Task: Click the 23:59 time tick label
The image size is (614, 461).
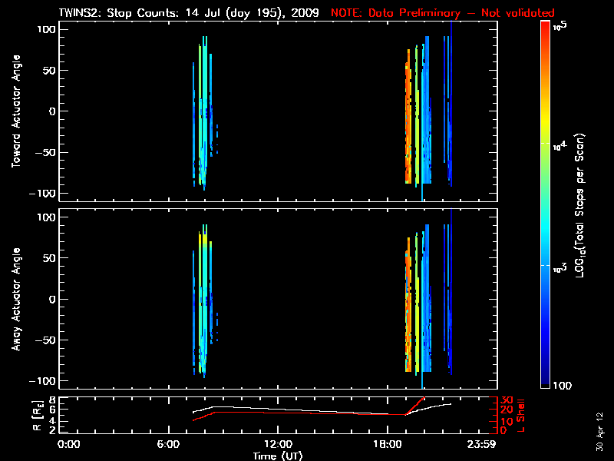Action: point(484,444)
